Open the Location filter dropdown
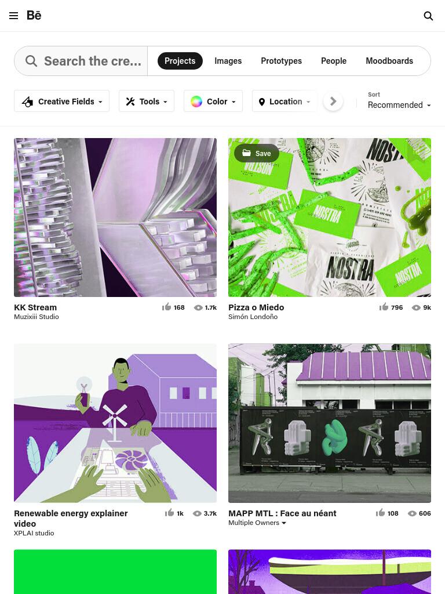The image size is (445, 594). tap(284, 101)
